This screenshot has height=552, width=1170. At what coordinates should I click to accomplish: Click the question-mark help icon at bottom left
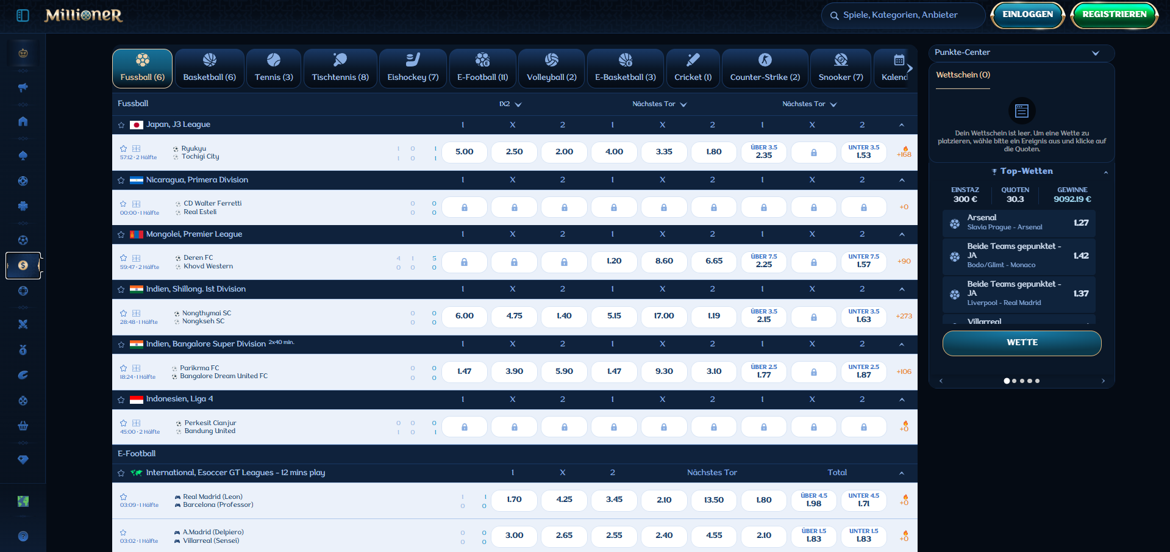(23, 536)
